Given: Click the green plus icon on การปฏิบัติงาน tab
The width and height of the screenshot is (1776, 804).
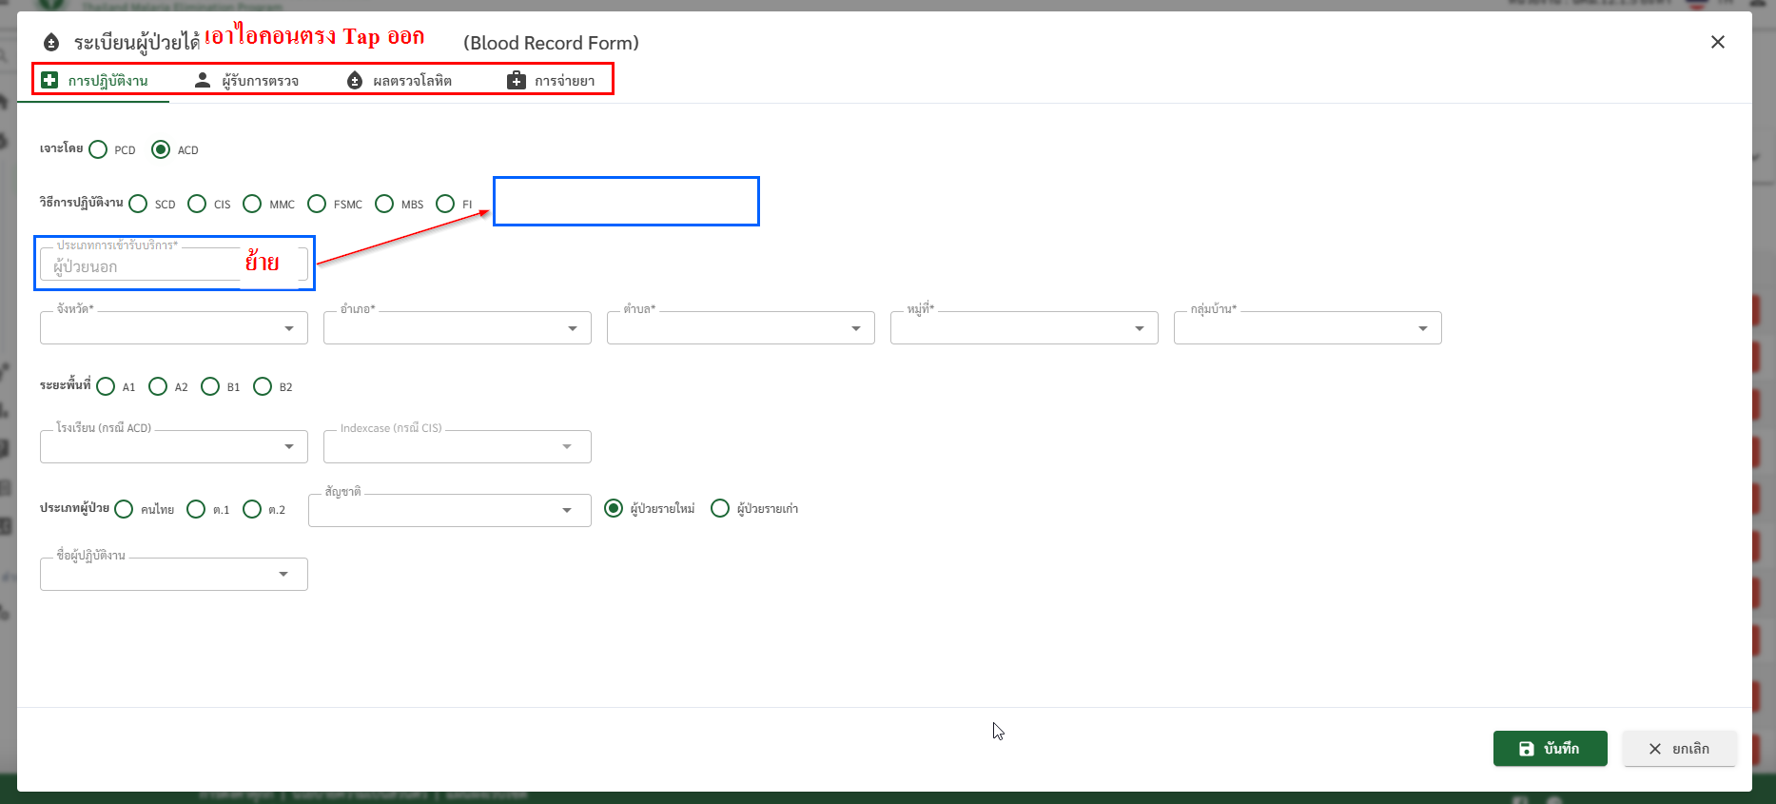Looking at the screenshot, I should coord(49,81).
